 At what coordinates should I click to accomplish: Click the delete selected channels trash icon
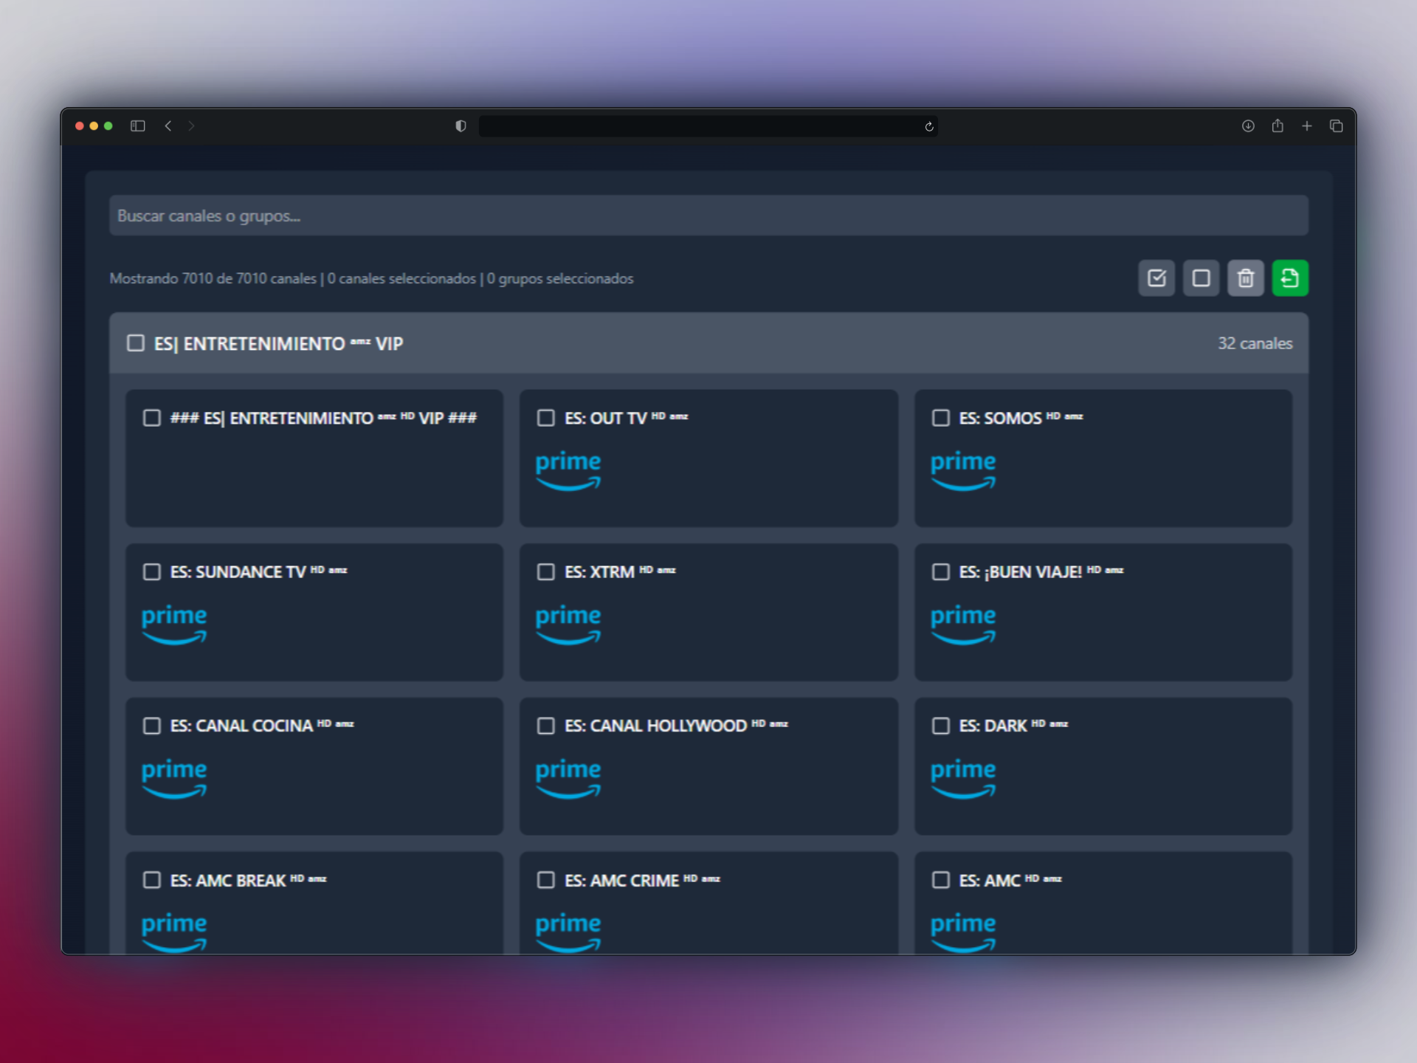coord(1245,278)
